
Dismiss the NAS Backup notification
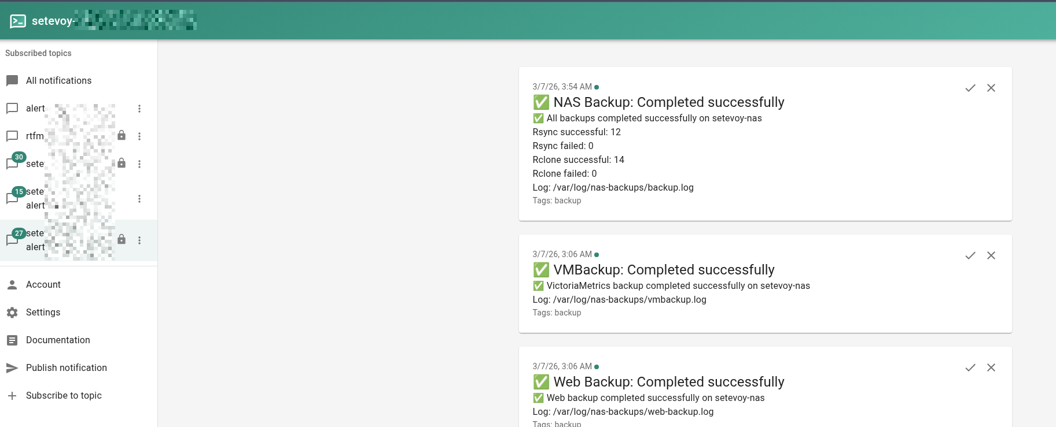(991, 88)
